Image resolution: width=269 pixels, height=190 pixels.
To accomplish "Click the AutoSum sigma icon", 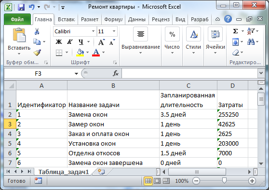I will pyautogui.click(x=236, y=31).
